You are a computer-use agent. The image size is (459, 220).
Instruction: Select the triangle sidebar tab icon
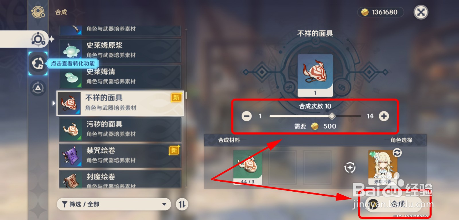pos(38,88)
